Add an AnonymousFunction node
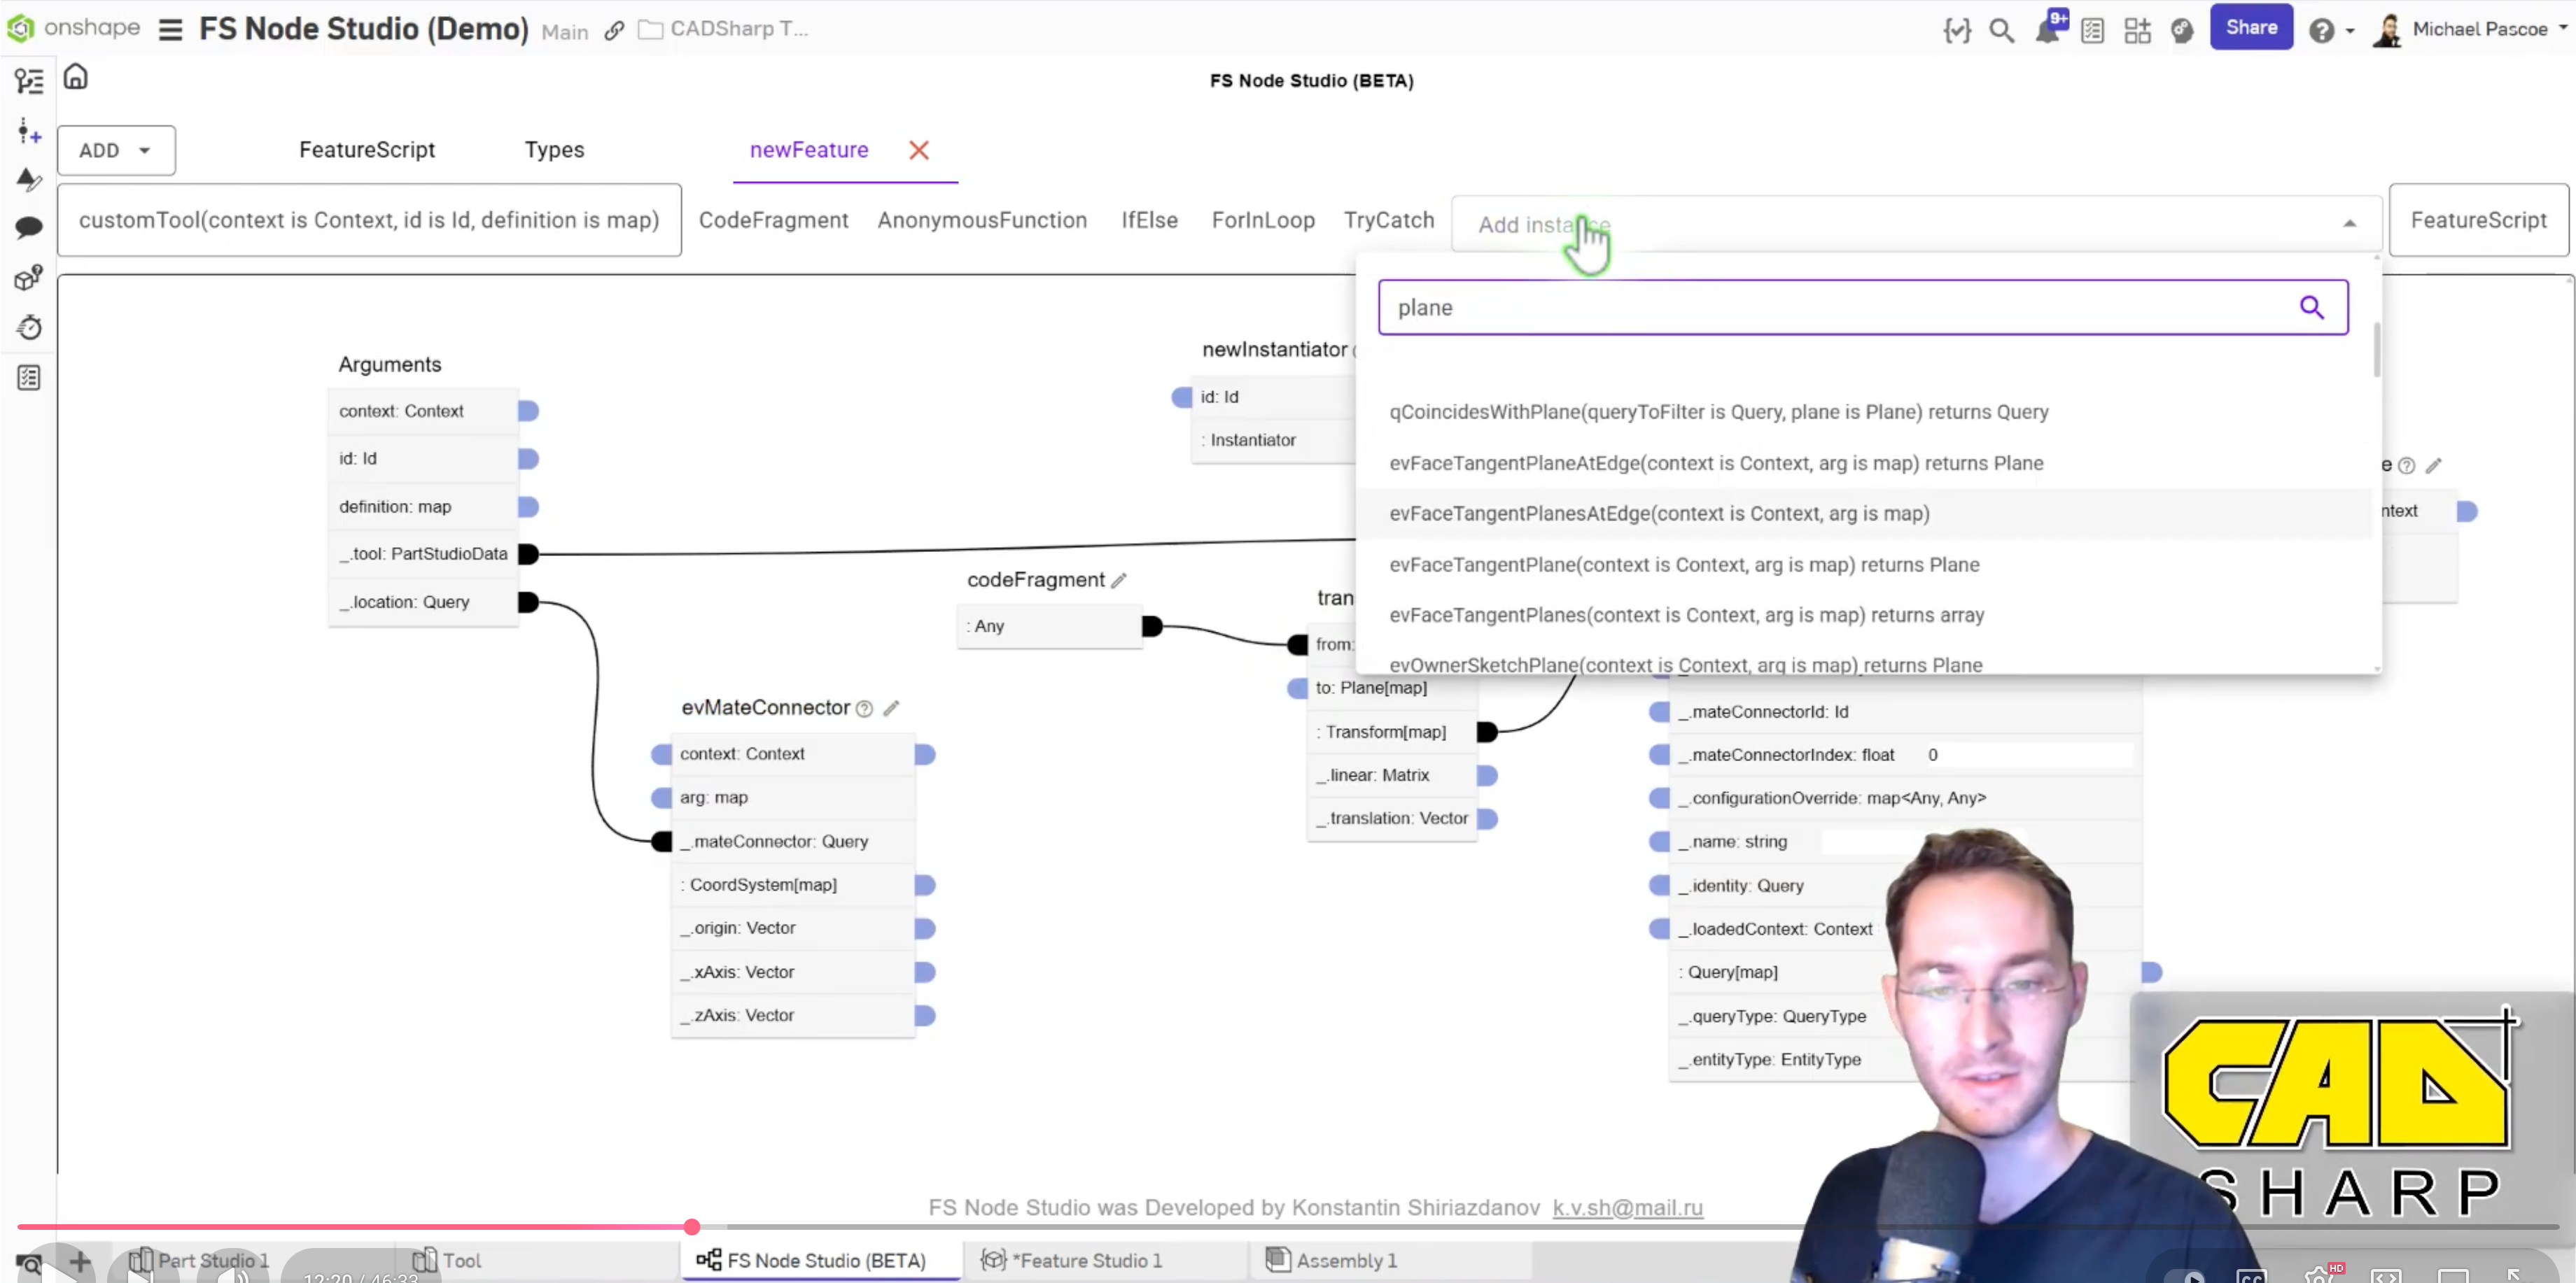2576x1283 pixels. click(x=982, y=220)
